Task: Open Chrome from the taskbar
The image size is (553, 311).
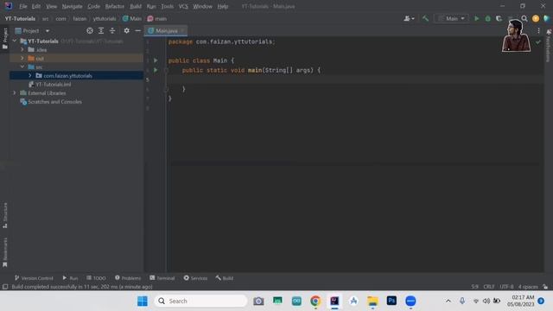Action: [315, 301]
